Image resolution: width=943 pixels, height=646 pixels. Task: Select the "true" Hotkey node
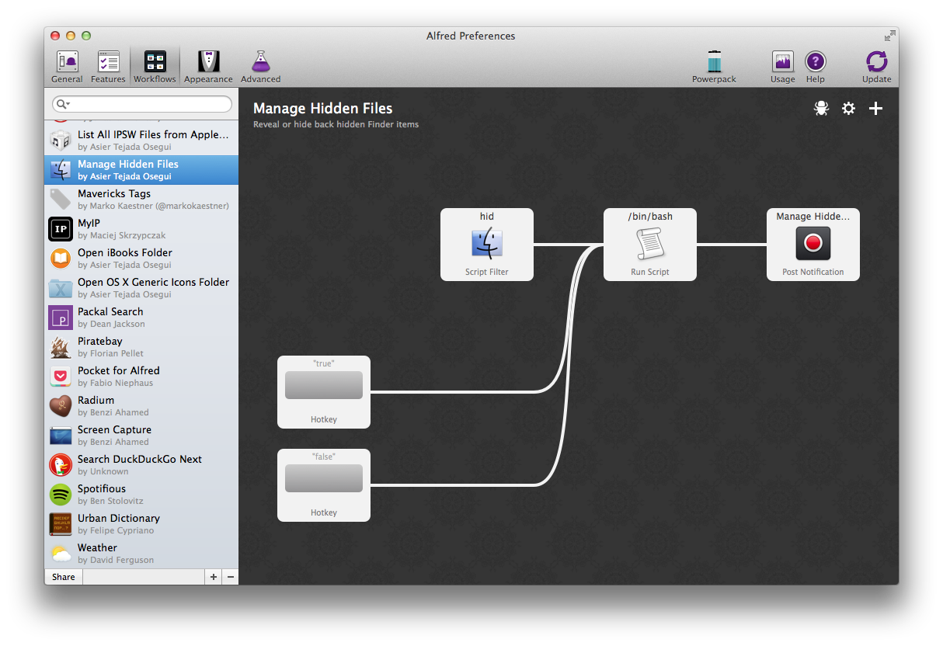pos(324,392)
